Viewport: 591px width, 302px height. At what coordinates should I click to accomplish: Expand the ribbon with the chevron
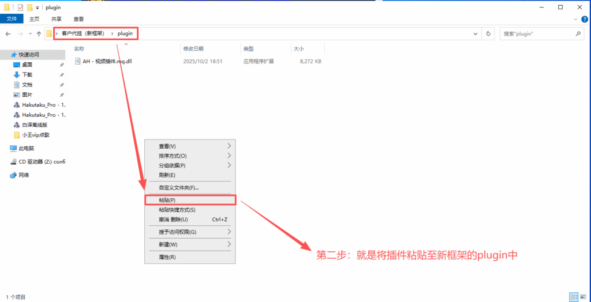click(575, 19)
